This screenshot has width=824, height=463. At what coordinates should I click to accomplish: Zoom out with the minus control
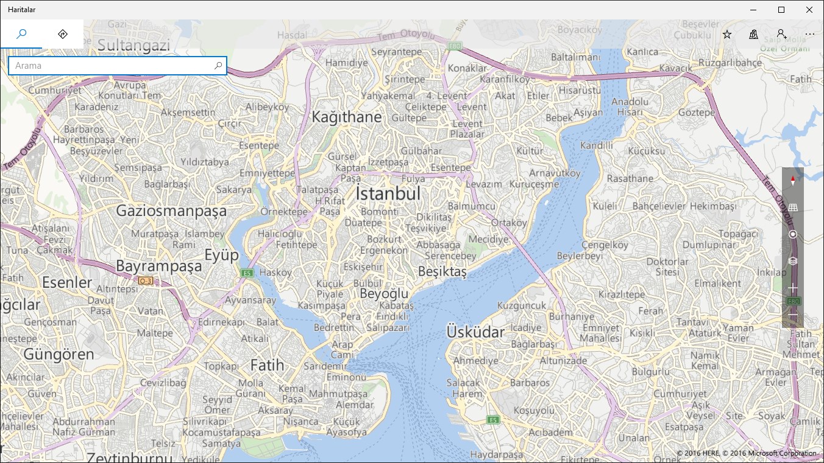coord(793,315)
